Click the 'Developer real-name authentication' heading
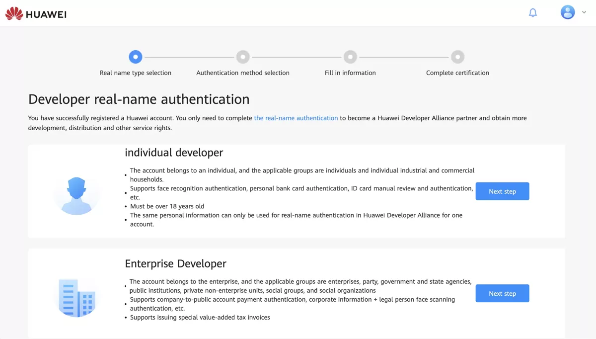596x339 pixels. [x=139, y=99]
